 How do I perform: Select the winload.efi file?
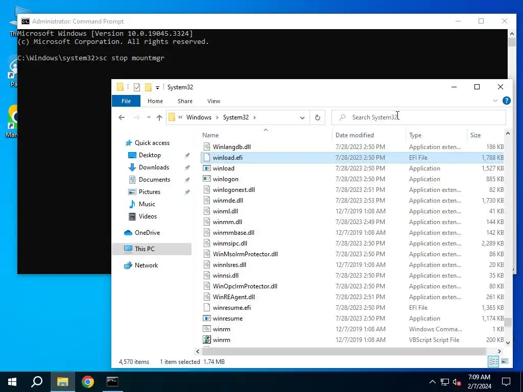[228, 158]
